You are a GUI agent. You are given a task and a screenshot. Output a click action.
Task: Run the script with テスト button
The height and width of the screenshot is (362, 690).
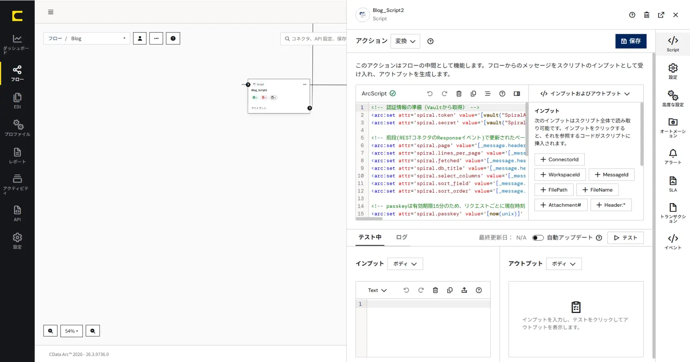(625, 238)
